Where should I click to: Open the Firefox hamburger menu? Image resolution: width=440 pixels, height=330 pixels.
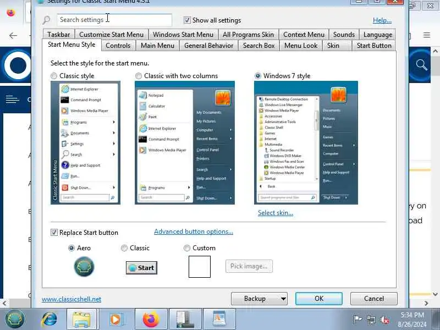427,35
